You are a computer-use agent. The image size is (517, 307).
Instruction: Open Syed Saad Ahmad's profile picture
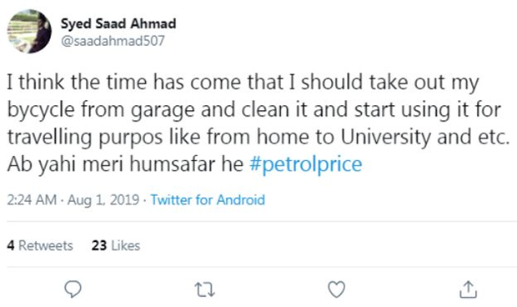(x=29, y=32)
